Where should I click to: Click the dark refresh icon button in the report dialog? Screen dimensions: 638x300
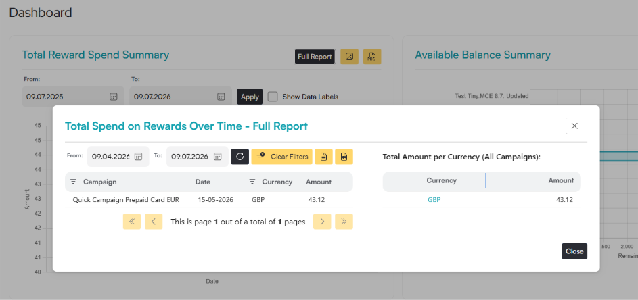tap(240, 157)
